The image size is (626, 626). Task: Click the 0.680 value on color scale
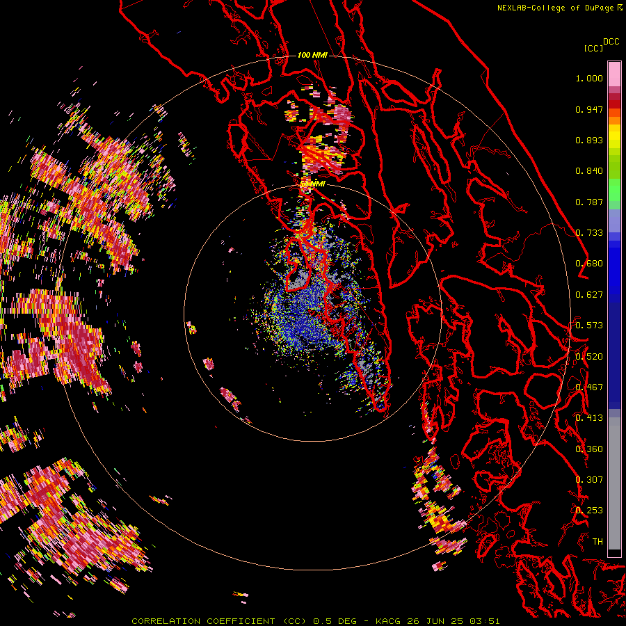(x=589, y=264)
